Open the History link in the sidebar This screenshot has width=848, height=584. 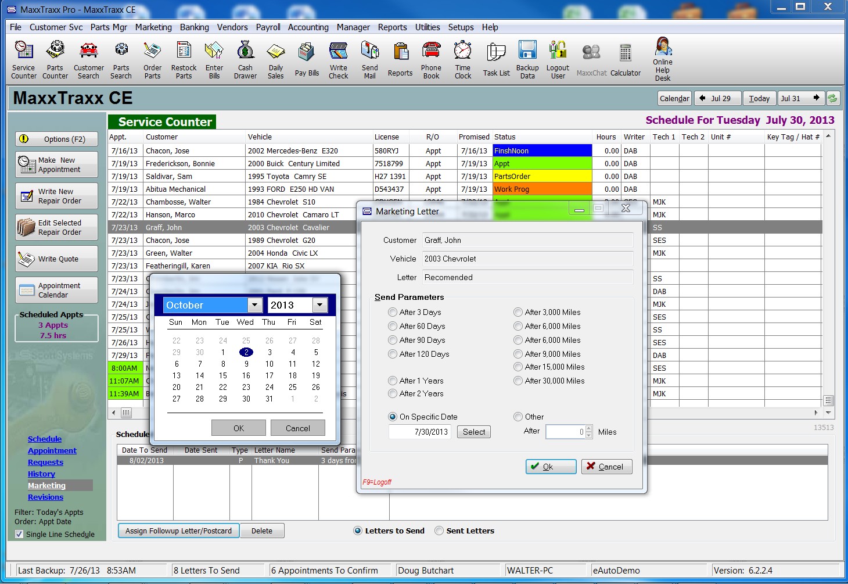click(41, 474)
